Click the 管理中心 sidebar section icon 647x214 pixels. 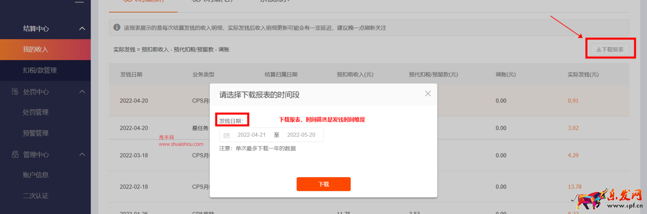tap(15, 154)
